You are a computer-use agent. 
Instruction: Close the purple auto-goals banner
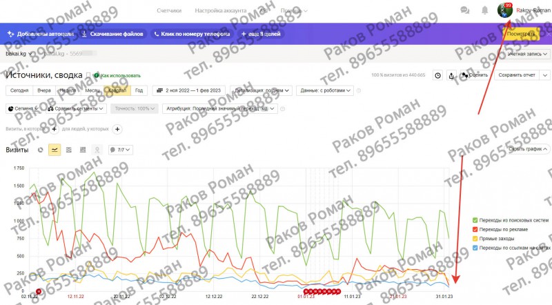(x=548, y=34)
